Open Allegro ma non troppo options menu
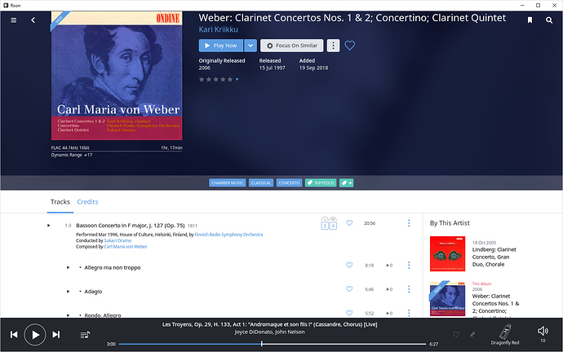563x352 pixels. pyautogui.click(x=409, y=265)
